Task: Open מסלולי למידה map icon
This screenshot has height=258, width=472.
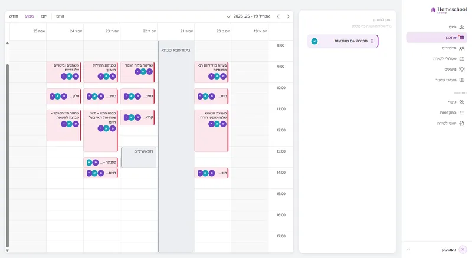Action: tap(462, 59)
